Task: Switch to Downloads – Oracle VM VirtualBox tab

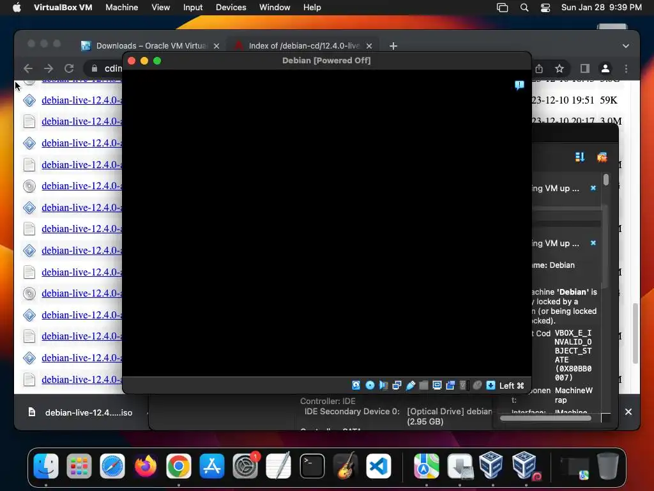Action: pyautogui.click(x=151, y=46)
